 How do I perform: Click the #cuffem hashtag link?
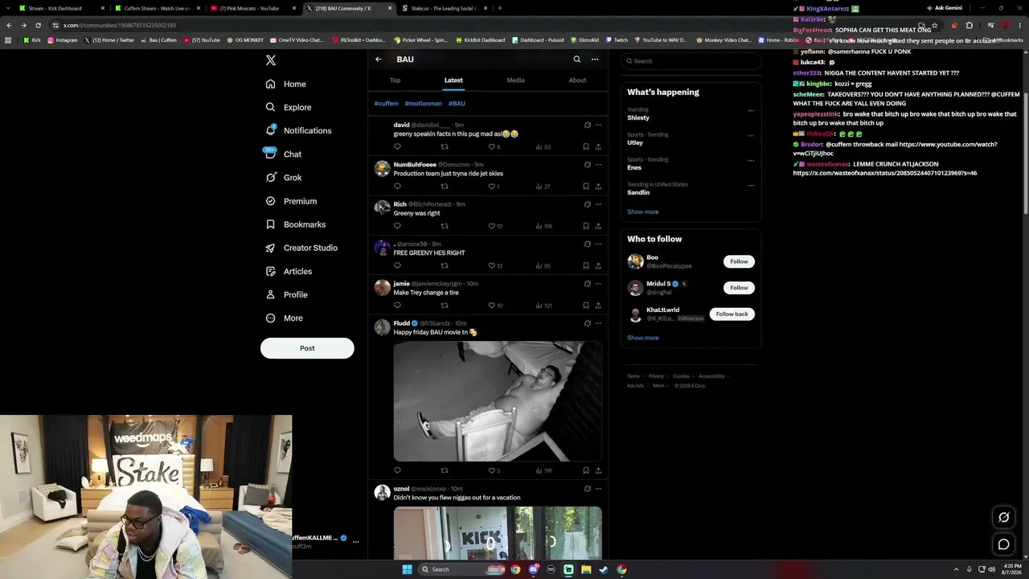pyautogui.click(x=386, y=104)
